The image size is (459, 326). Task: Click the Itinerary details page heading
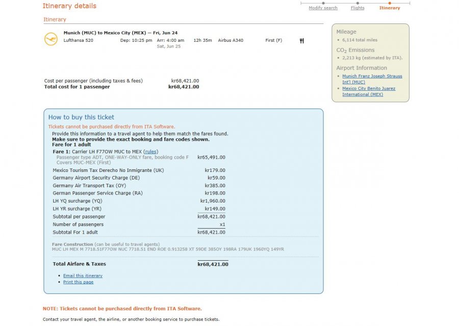(x=69, y=6)
